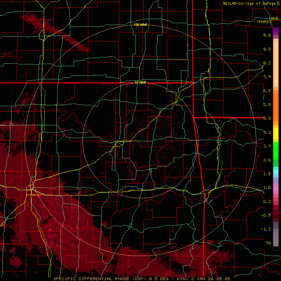Click the "2 JAN 26" date in the caption
Image resolution: width=281 pixels, height=281 pixels.
coord(203,279)
